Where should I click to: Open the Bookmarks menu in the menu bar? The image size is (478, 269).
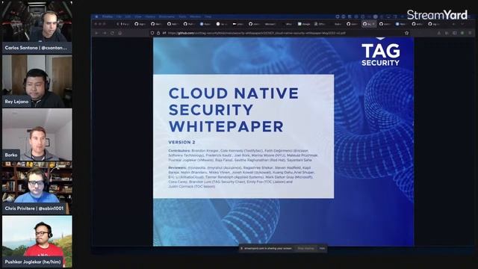coord(167,16)
